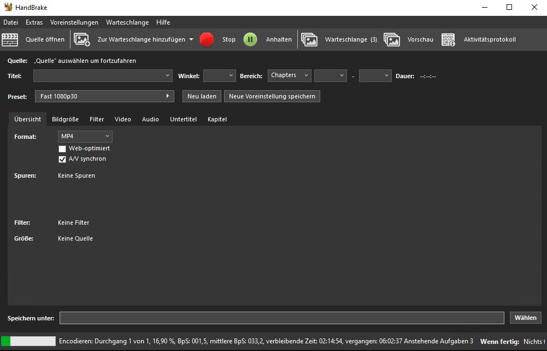Click the Warteschlange (3) toolbar label

tap(351, 39)
